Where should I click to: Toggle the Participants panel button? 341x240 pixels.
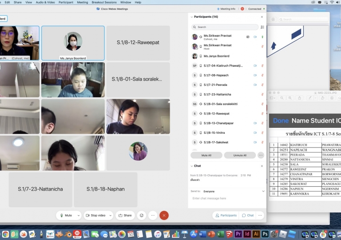tap(226, 216)
